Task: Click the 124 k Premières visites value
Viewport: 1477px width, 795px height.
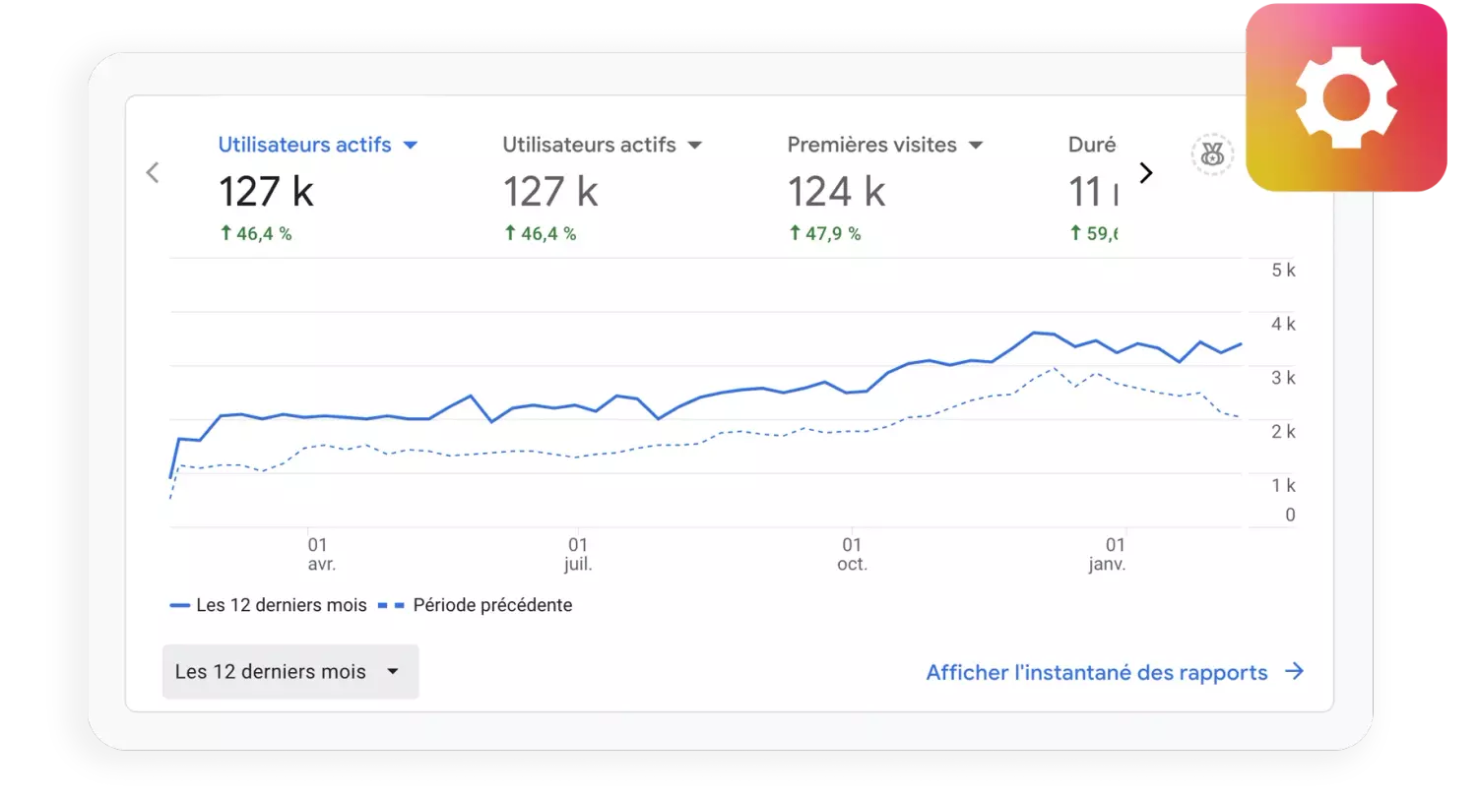Action: (x=836, y=191)
